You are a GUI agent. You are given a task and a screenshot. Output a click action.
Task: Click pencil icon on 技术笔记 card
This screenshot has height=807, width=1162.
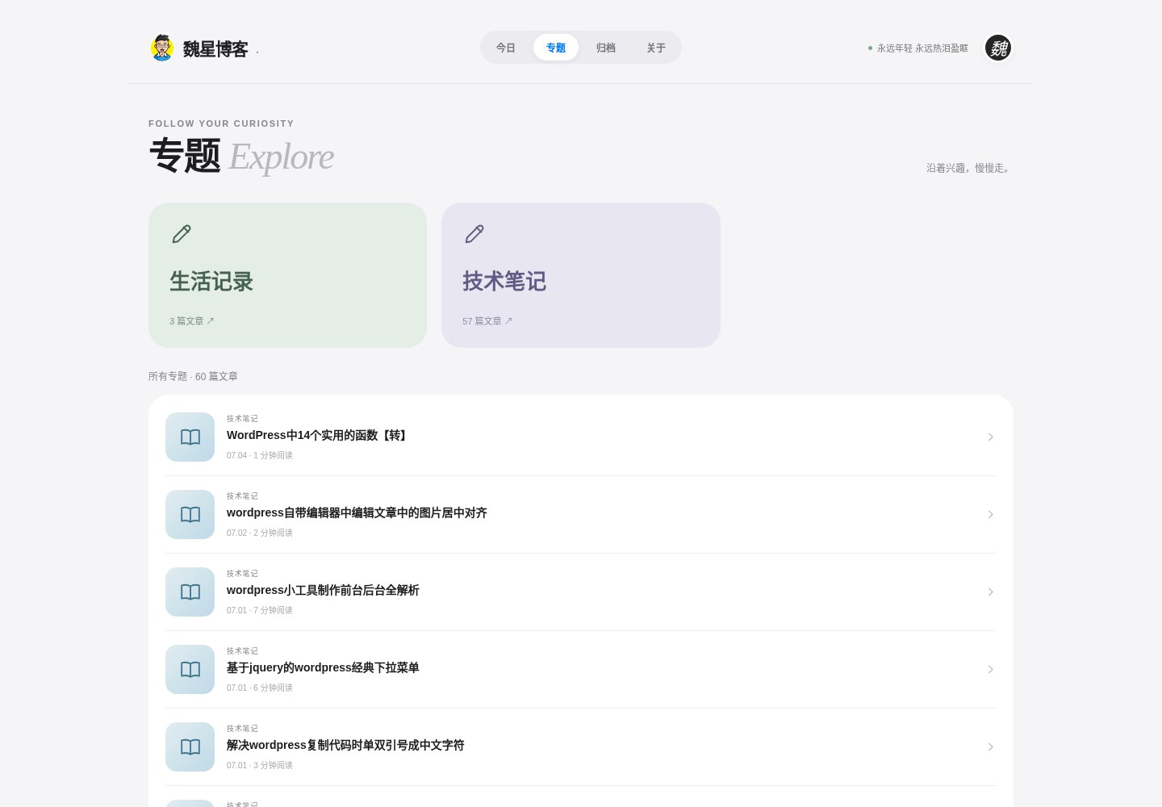[x=474, y=234]
